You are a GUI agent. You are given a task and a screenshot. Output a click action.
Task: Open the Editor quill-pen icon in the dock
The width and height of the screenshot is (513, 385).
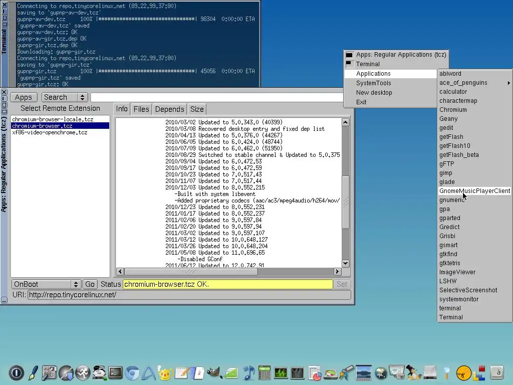coord(33,372)
